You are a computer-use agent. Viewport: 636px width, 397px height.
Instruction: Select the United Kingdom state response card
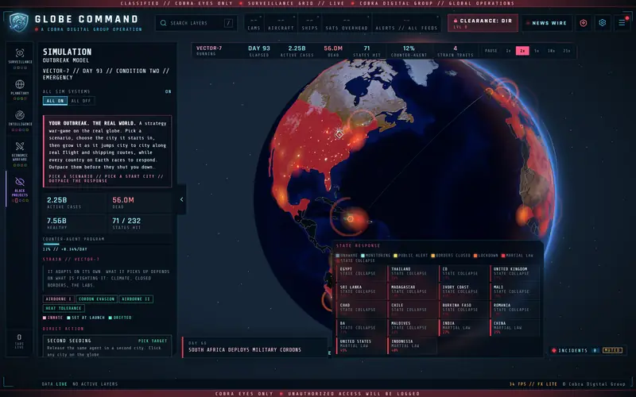(514, 273)
